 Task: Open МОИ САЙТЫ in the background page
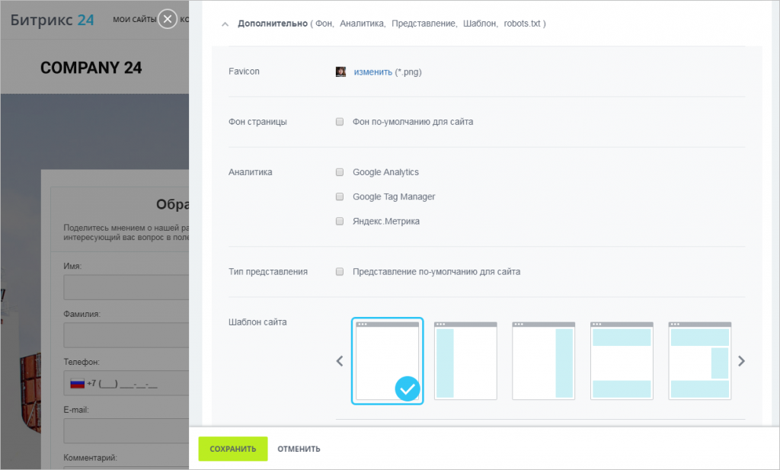click(134, 19)
